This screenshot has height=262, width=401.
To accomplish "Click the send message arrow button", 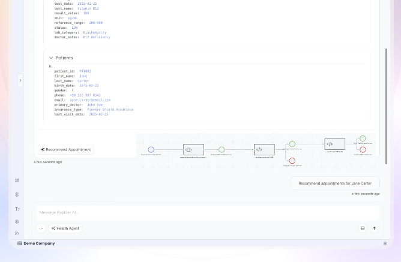I will pos(374,228).
